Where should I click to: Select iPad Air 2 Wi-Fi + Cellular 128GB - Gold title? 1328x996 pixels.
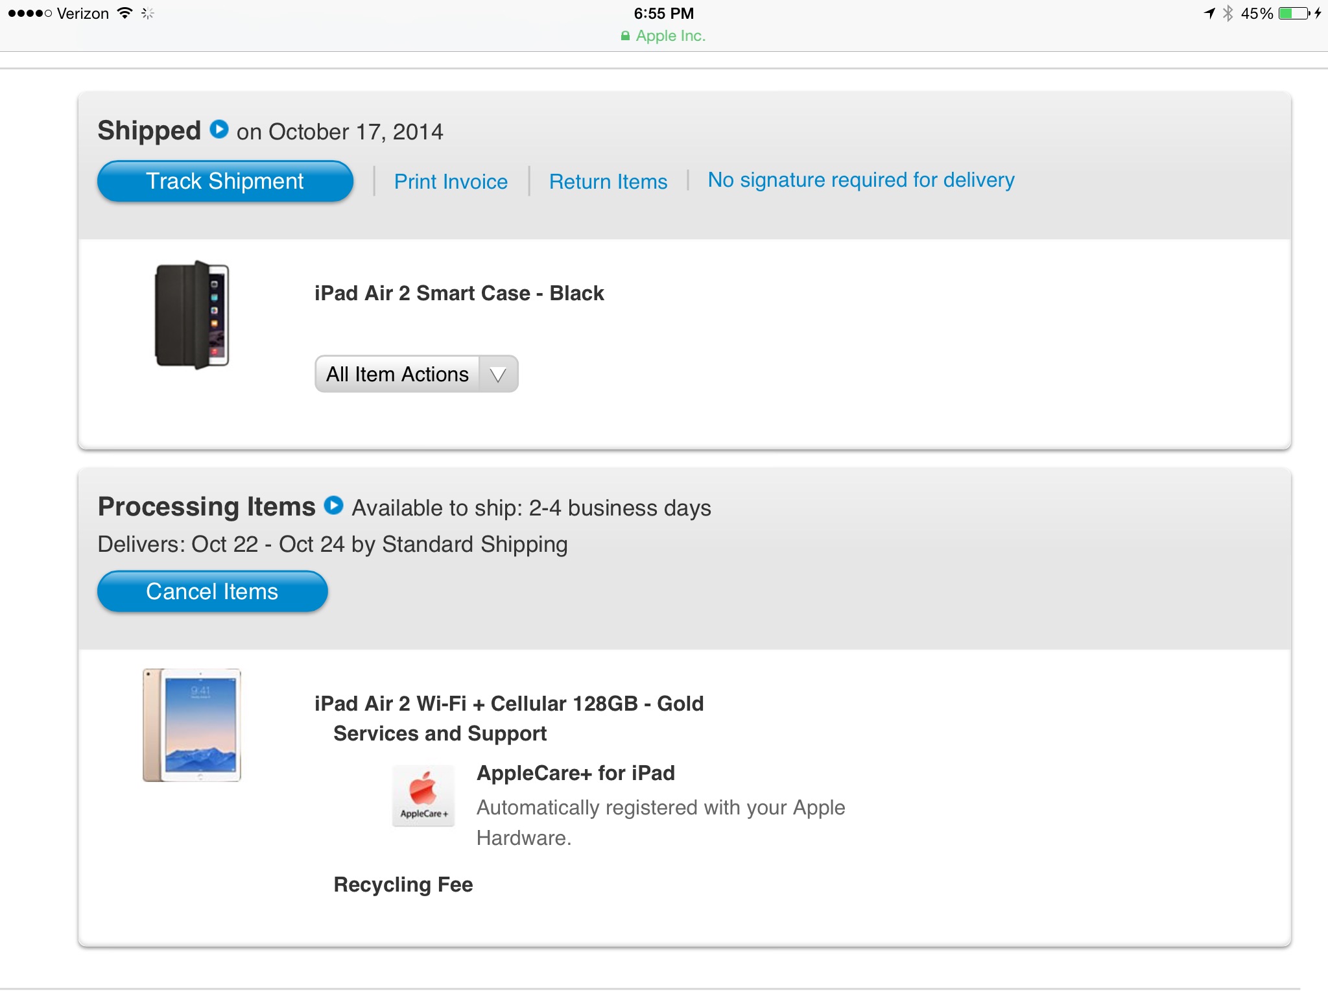click(x=509, y=704)
